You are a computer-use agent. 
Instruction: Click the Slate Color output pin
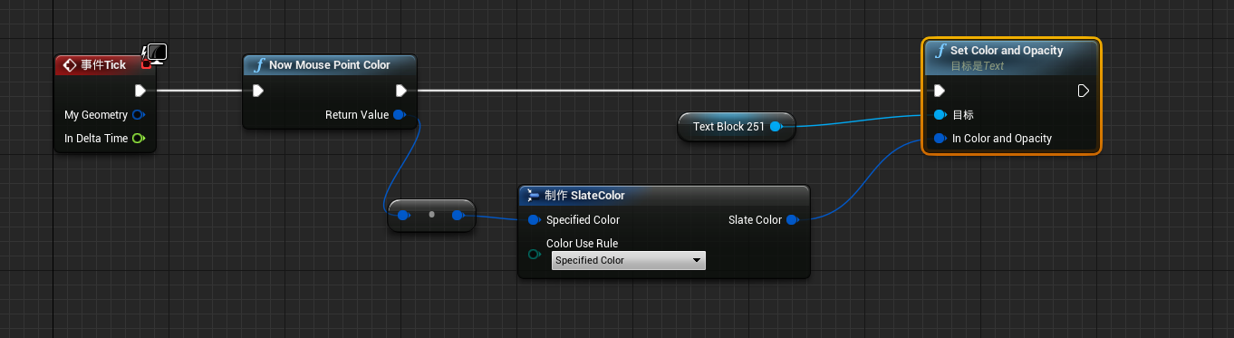(x=793, y=220)
